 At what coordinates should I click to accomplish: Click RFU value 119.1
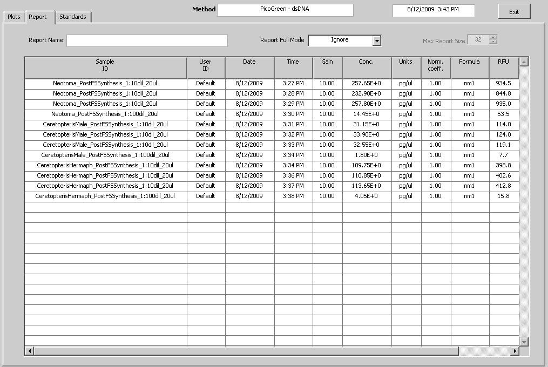(504, 145)
